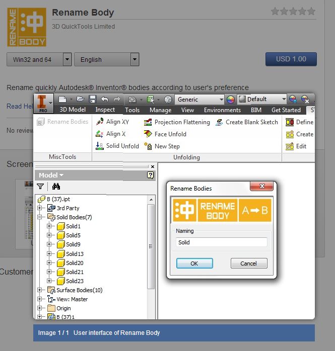Image resolution: width=335 pixels, height=351 pixels.
Task: Expand the Solid1 tree node
Action: click(49, 226)
